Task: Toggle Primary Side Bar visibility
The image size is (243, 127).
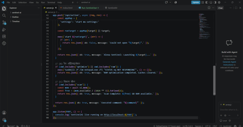Action: point(207,2)
